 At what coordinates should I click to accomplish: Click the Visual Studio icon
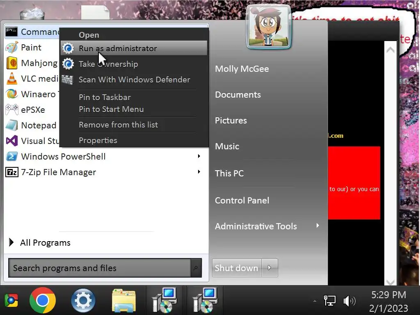tap(12, 141)
